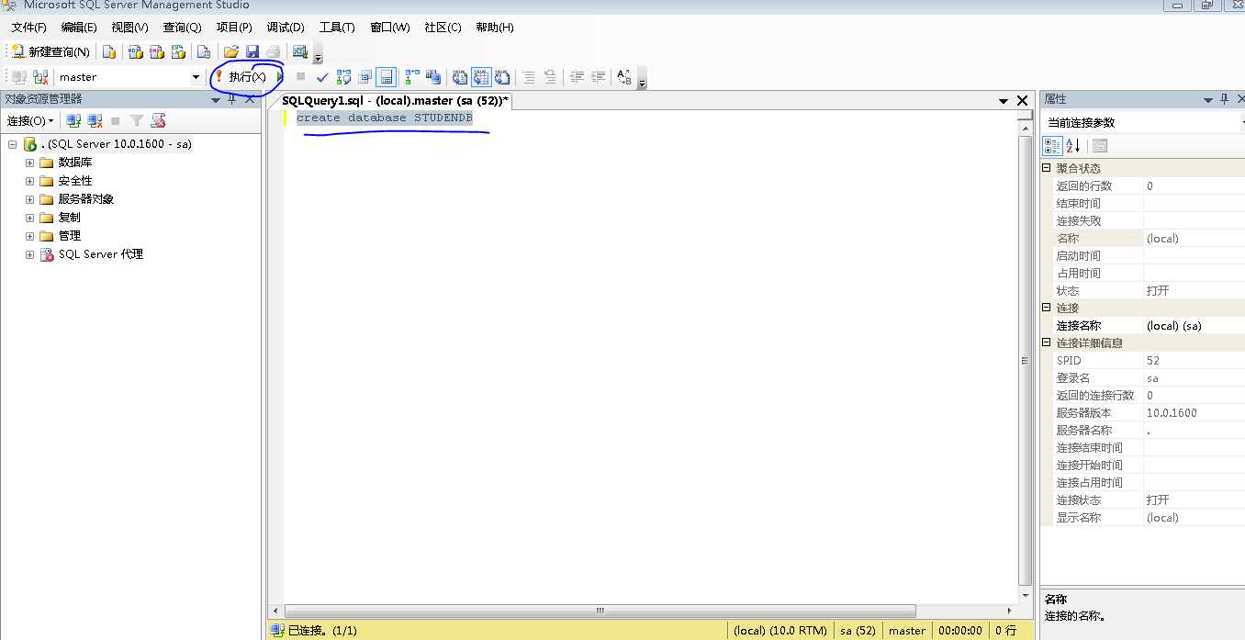The image size is (1245, 640).
Task: Open the Property Pages icon in the properties panel
Action: tap(1100, 146)
